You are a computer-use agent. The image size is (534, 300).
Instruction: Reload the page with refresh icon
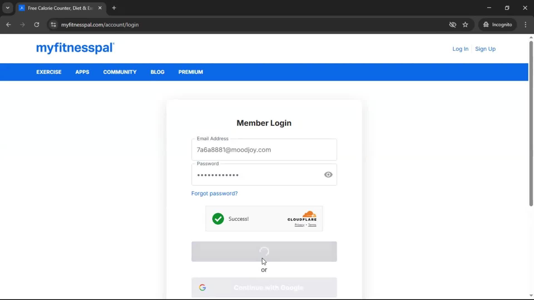pos(36,25)
